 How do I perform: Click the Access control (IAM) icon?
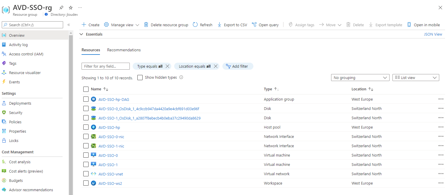4,54
